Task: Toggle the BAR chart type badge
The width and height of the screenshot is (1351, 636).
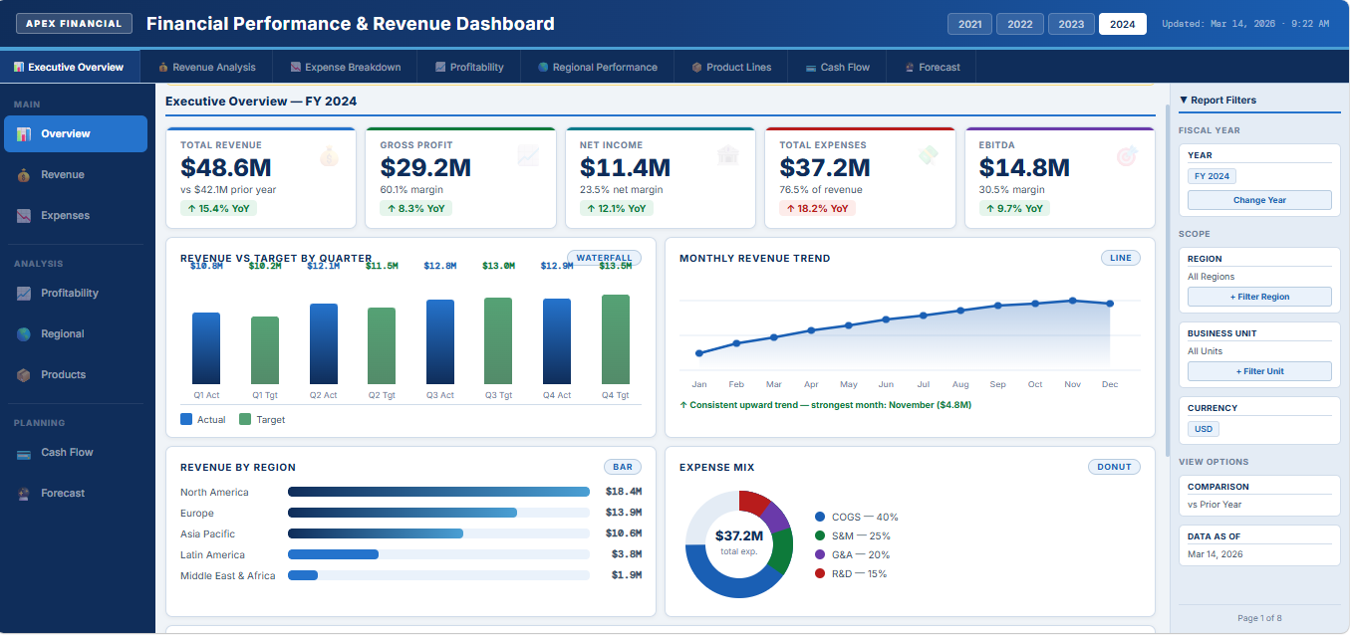Action: [x=623, y=467]
